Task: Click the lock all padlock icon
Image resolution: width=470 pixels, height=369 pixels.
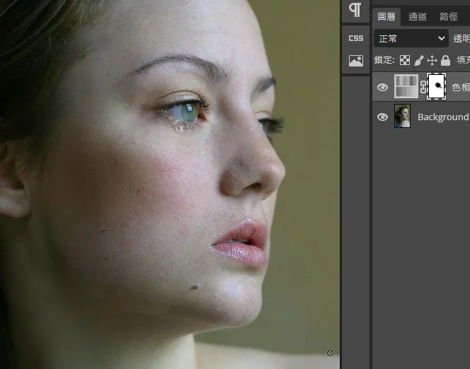Action: pos(445,61)
